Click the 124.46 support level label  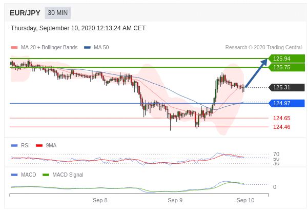pyautogui.click(x=282, y=127)
